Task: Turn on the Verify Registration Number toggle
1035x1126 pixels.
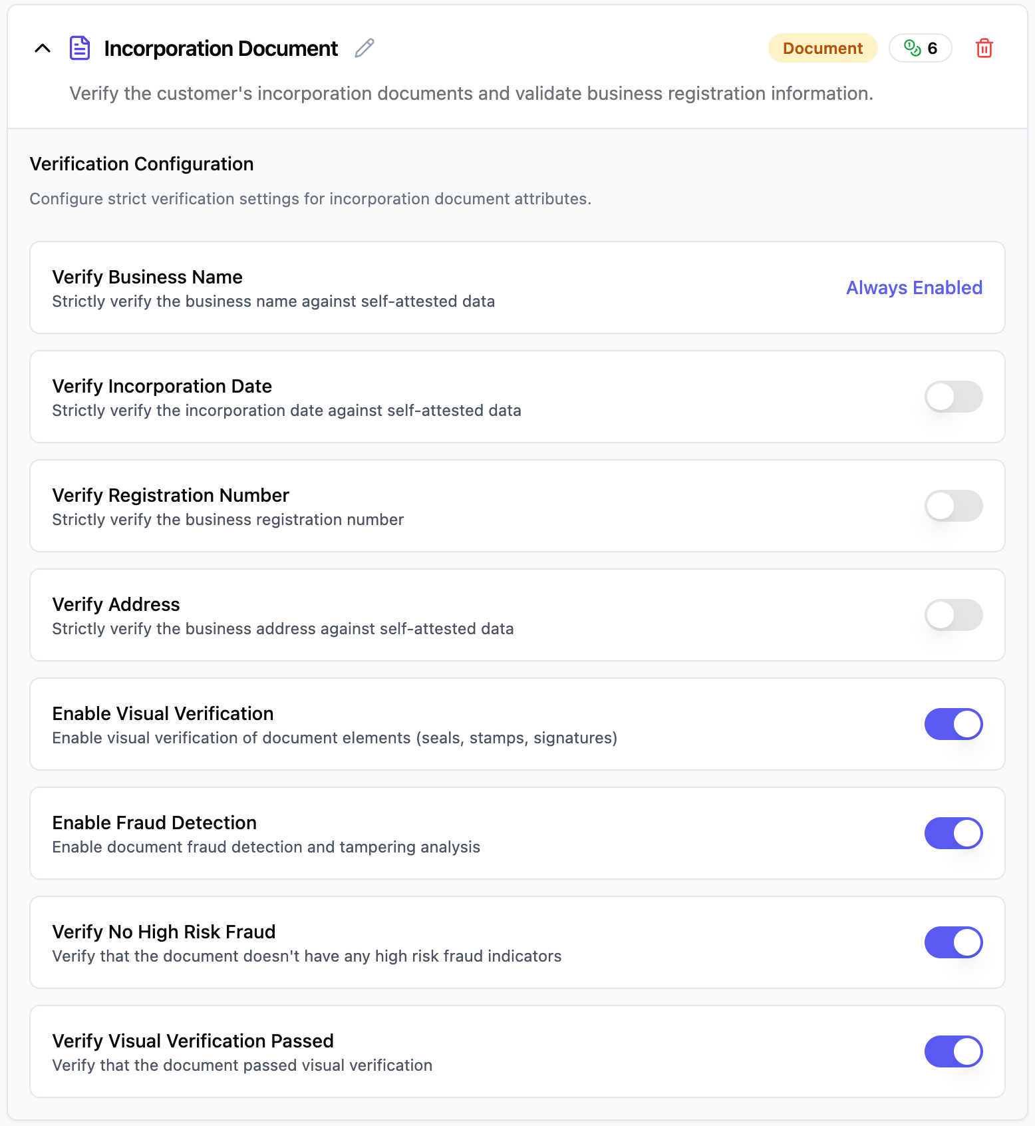Action: pos(953,506)
